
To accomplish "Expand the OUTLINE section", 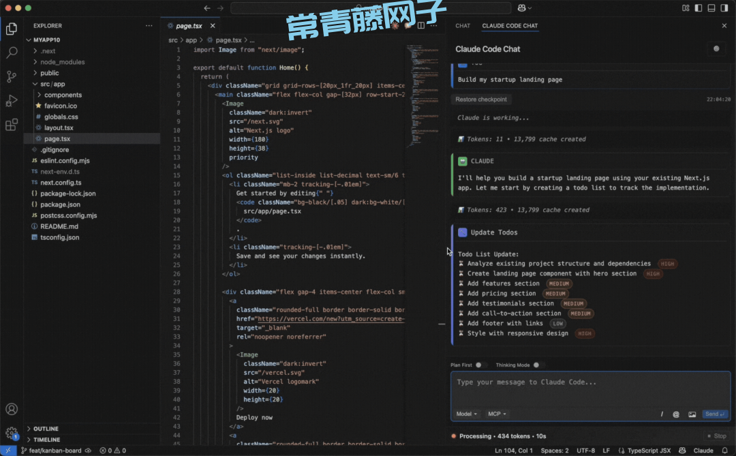I will point(46,429).
